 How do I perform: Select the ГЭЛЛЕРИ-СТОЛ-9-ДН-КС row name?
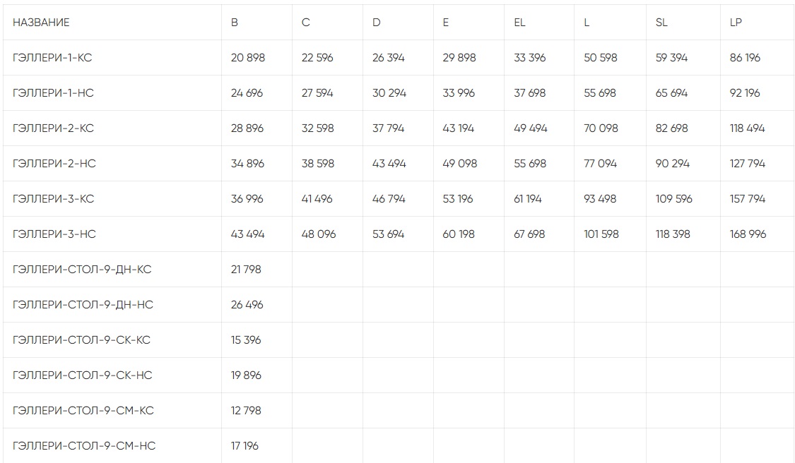click(x=82, y=270)
